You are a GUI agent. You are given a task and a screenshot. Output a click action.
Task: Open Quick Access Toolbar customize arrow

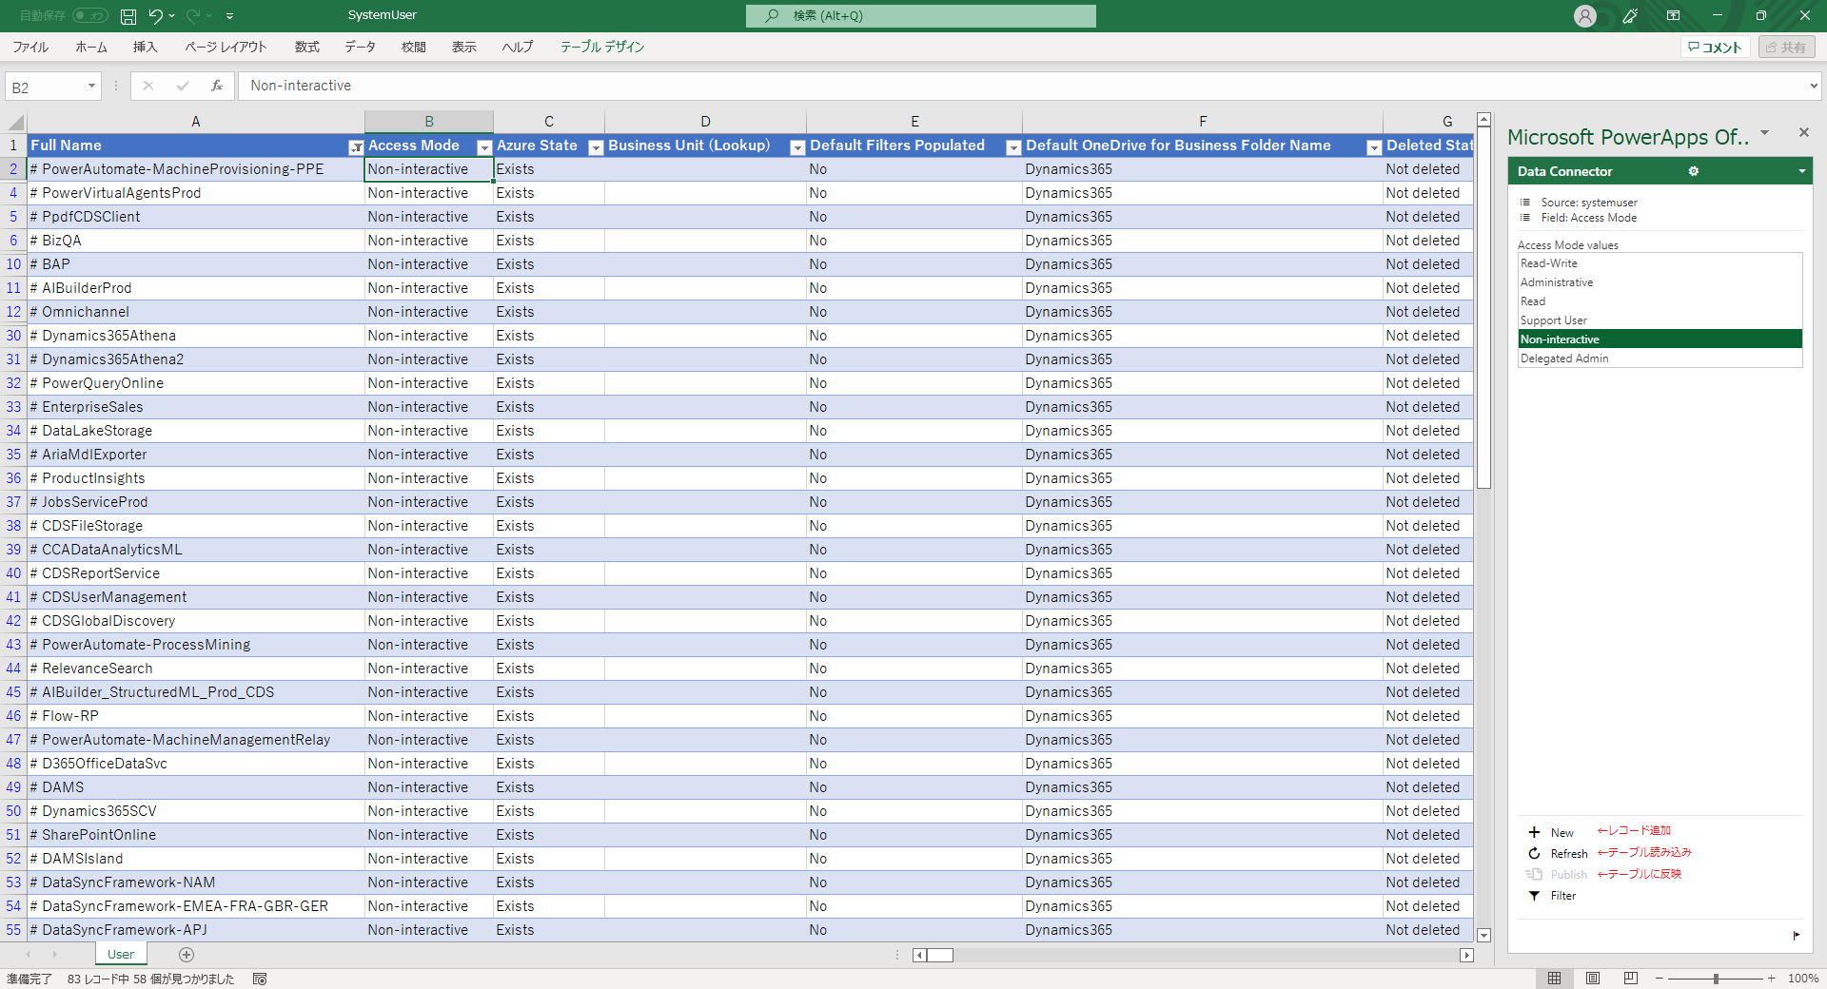tap(230, 16)
